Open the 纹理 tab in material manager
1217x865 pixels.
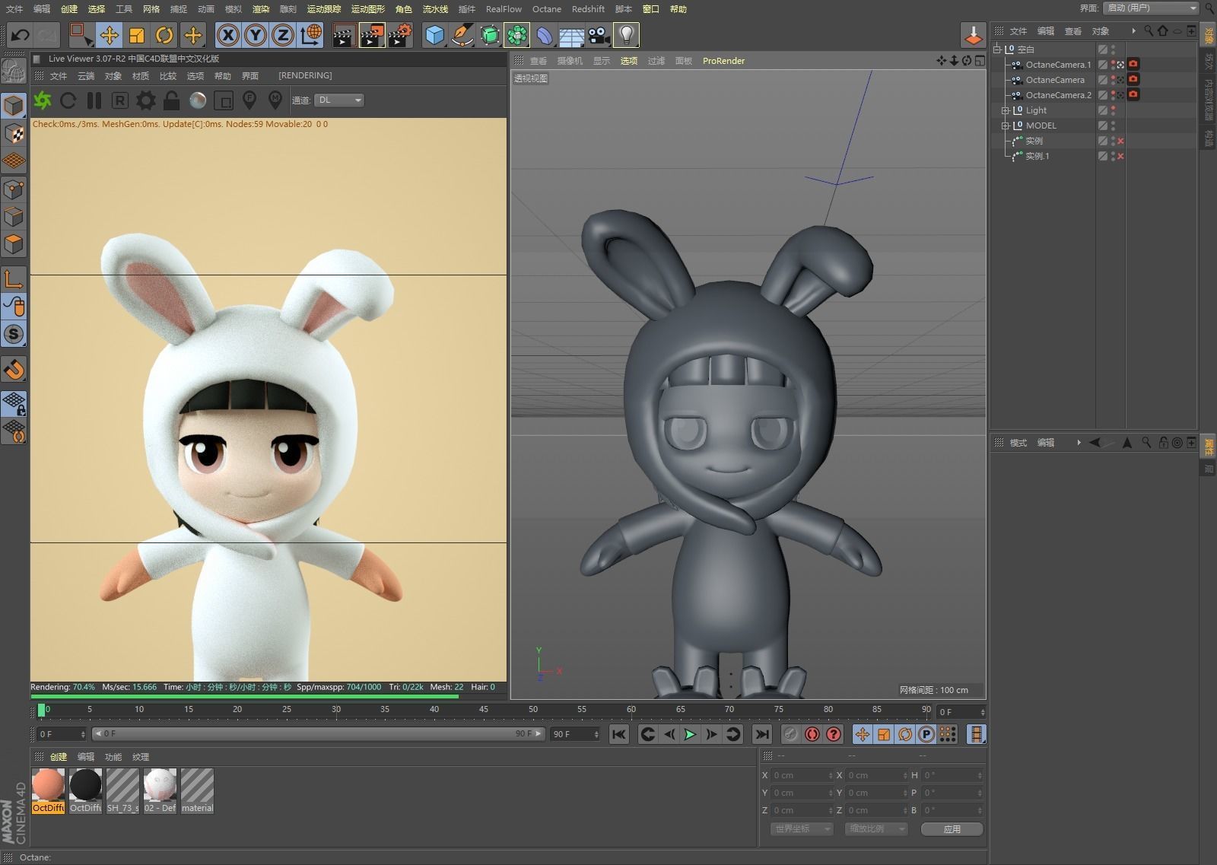point(141,757)
